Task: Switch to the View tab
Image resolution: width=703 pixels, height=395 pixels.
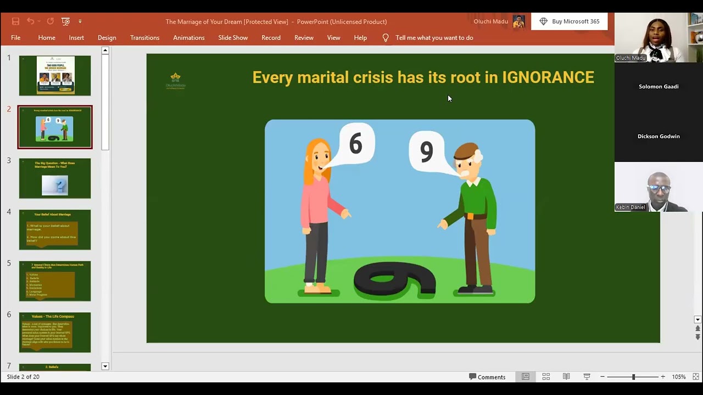Action: click(334, 38)
